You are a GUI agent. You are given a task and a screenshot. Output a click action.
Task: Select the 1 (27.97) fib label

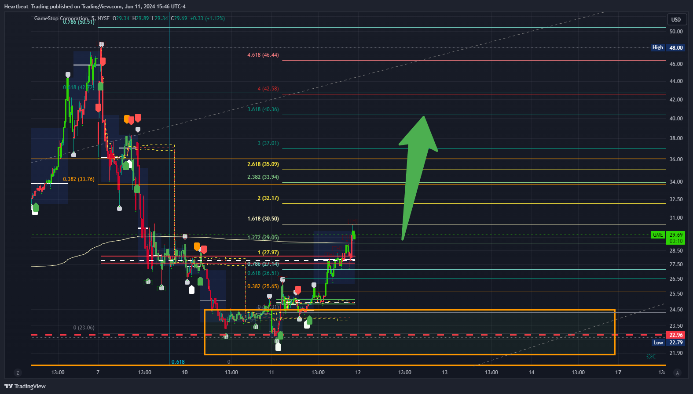tap(268, 253)
